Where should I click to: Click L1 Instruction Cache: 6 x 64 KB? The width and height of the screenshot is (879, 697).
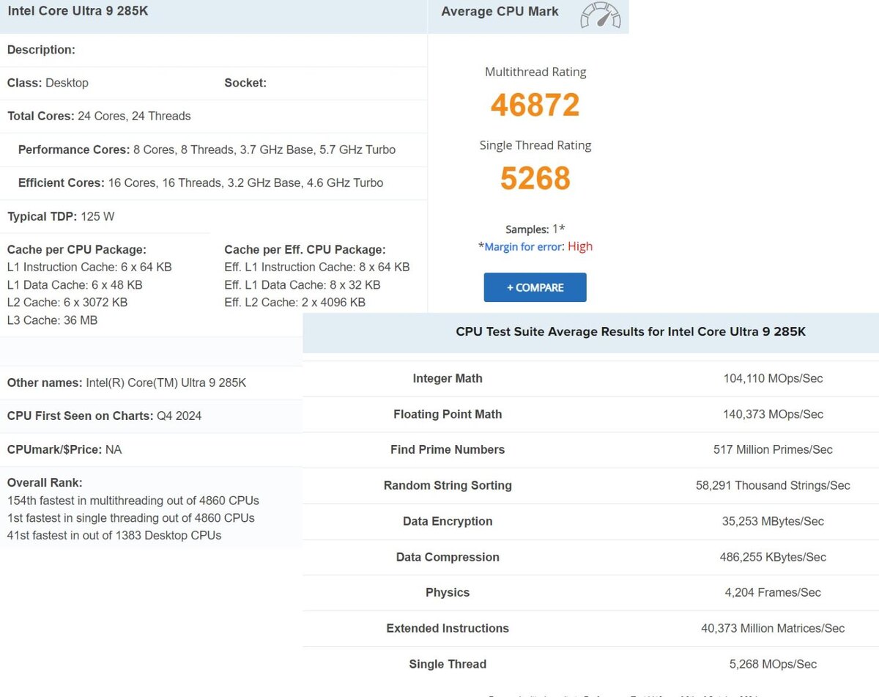(89, 267)
